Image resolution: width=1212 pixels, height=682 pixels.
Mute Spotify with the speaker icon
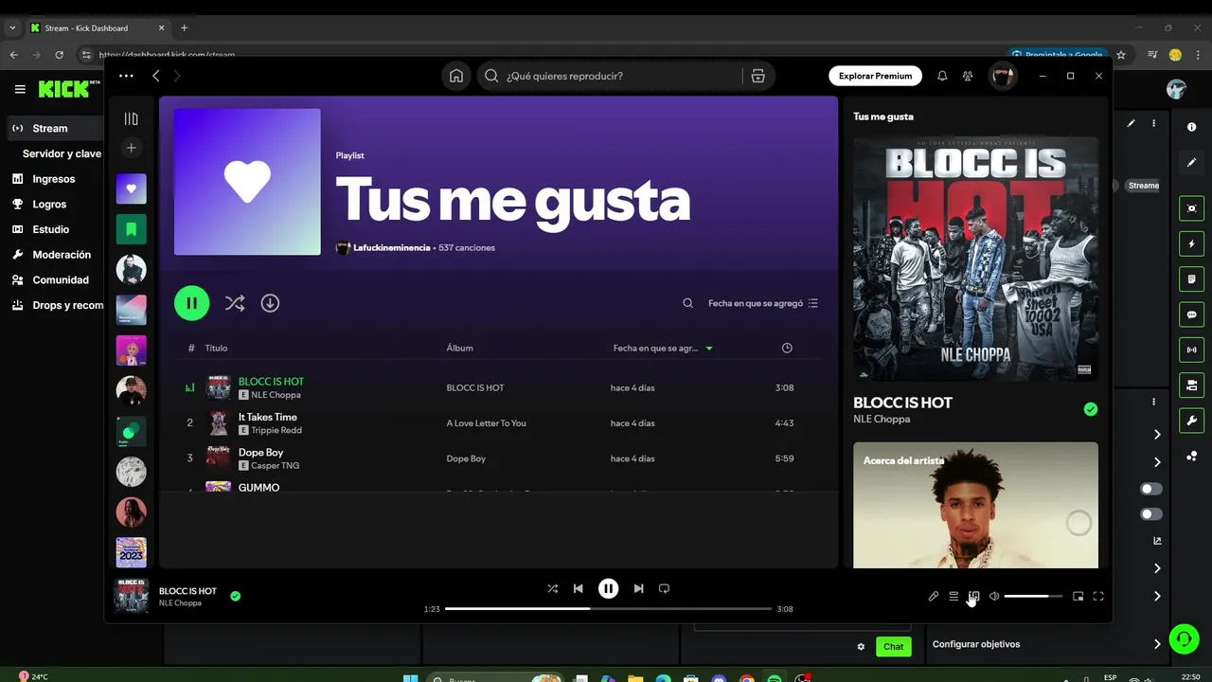[994, 596]
